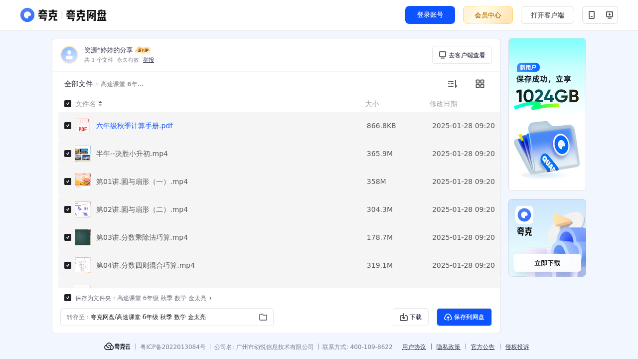Click 去客户端查看 button
Viewport: 638px width, 359px height.
[462, 55]
